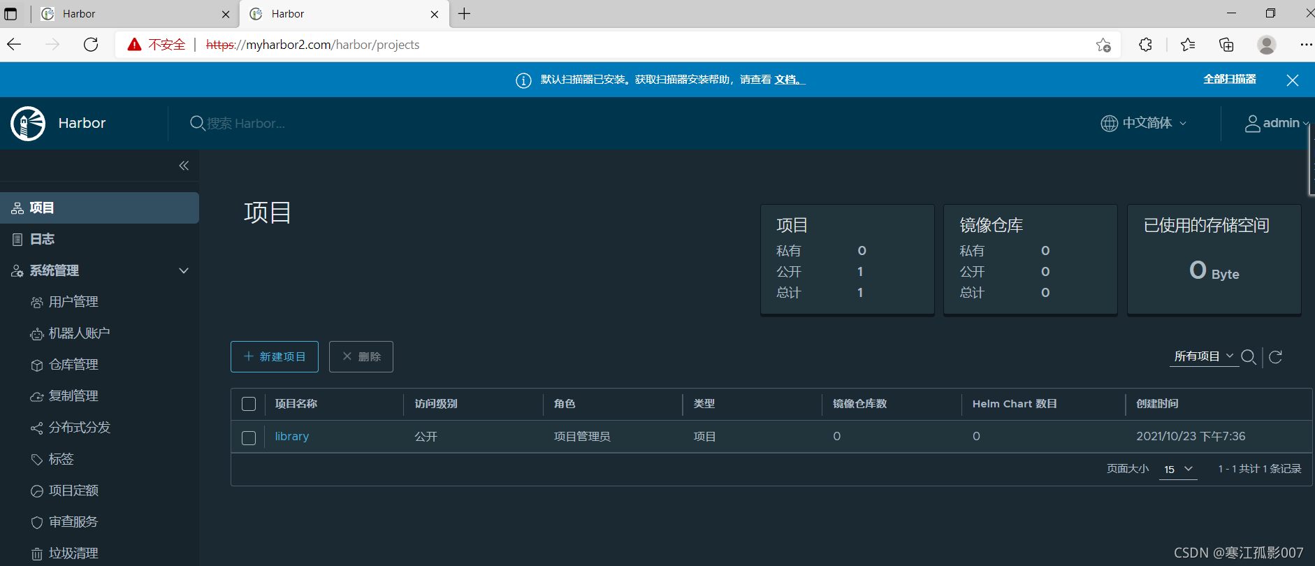1315x566 pixels.
Task: Collapse the sidebar with double-chevron icon
Action: (184, 166)
